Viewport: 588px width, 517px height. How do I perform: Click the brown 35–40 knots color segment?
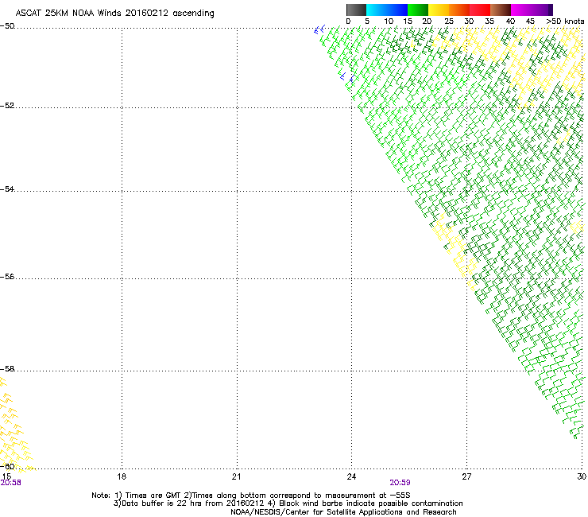coord(501,10)
